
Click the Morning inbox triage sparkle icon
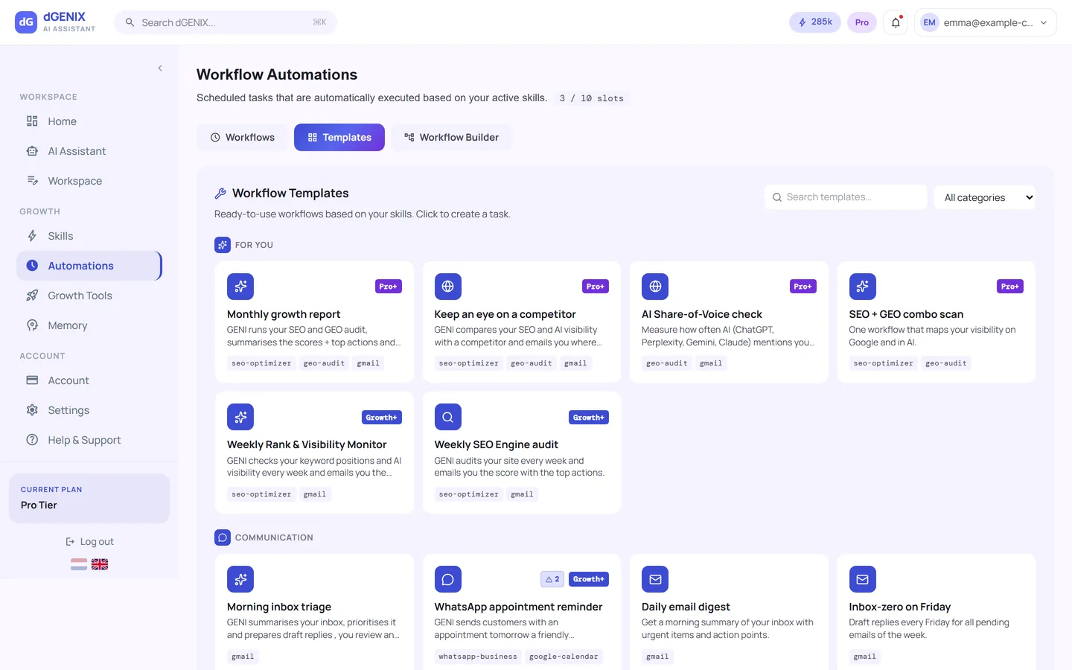pos(240,579)
